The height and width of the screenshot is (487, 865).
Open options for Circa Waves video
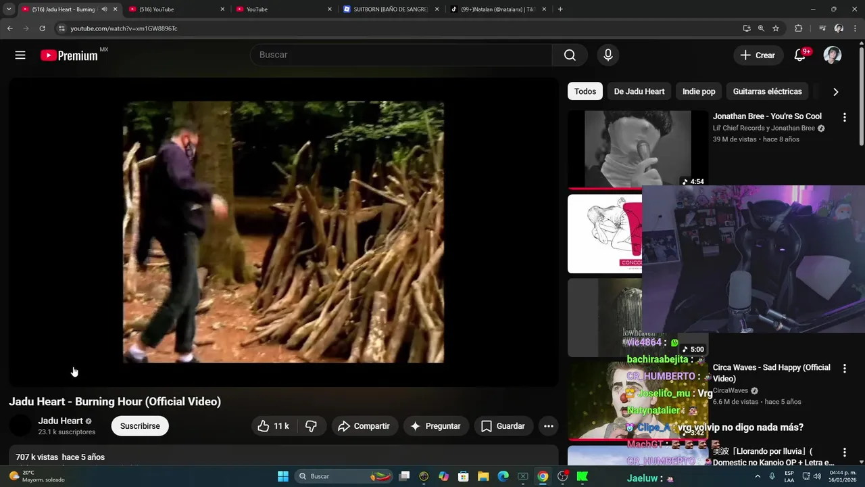click(844, 369)
